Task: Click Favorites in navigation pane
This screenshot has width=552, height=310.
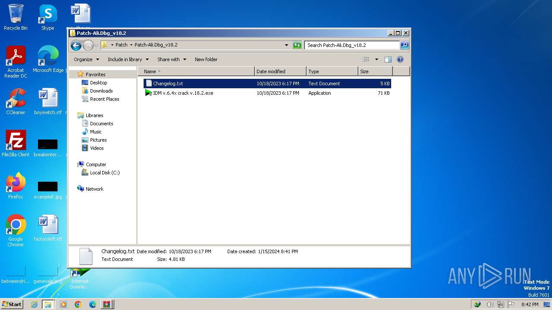Action: 95,74
